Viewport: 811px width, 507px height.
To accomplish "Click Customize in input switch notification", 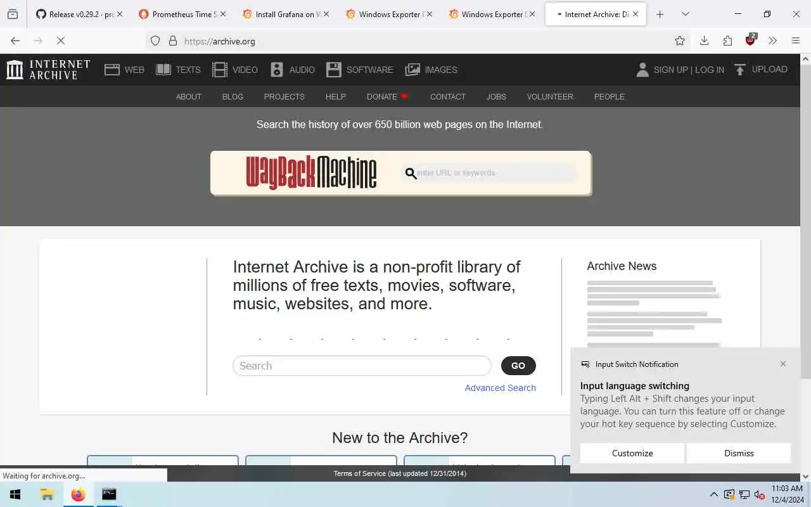I will point(632,453).
